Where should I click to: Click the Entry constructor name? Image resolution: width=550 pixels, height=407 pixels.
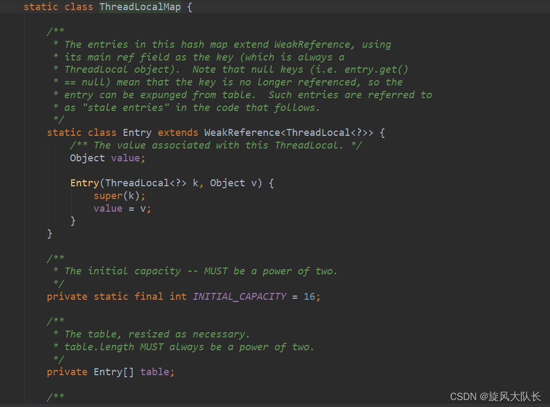pyautogui.click(x=84, y=183)
